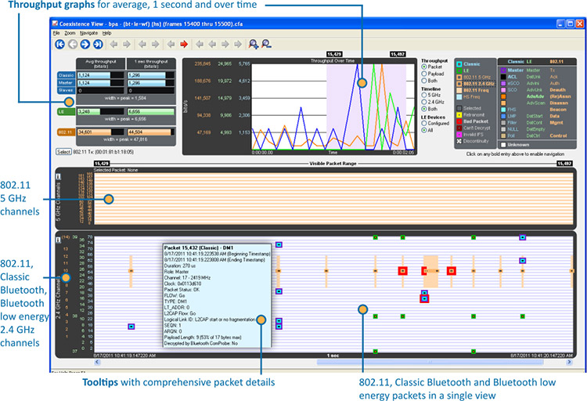Go to next packet with the blue right arrow
This screenshot has width=587, height=401.
pyautogui.click(x=85, y=45)
